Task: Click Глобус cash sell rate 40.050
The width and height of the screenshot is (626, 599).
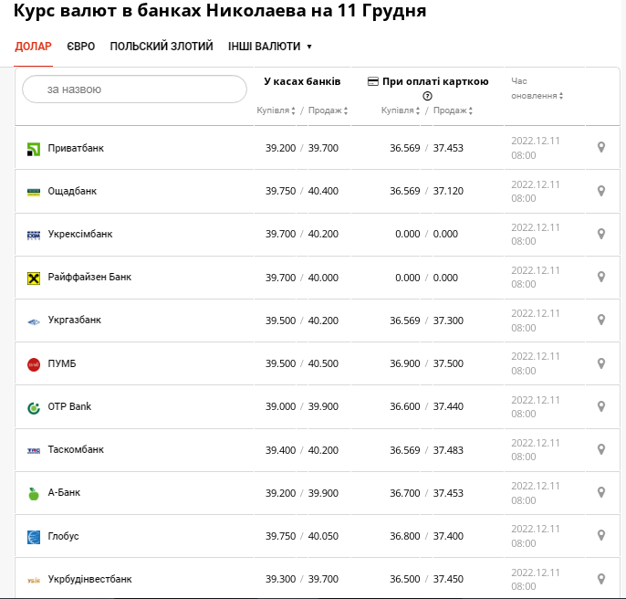Action: pos(323,536)
